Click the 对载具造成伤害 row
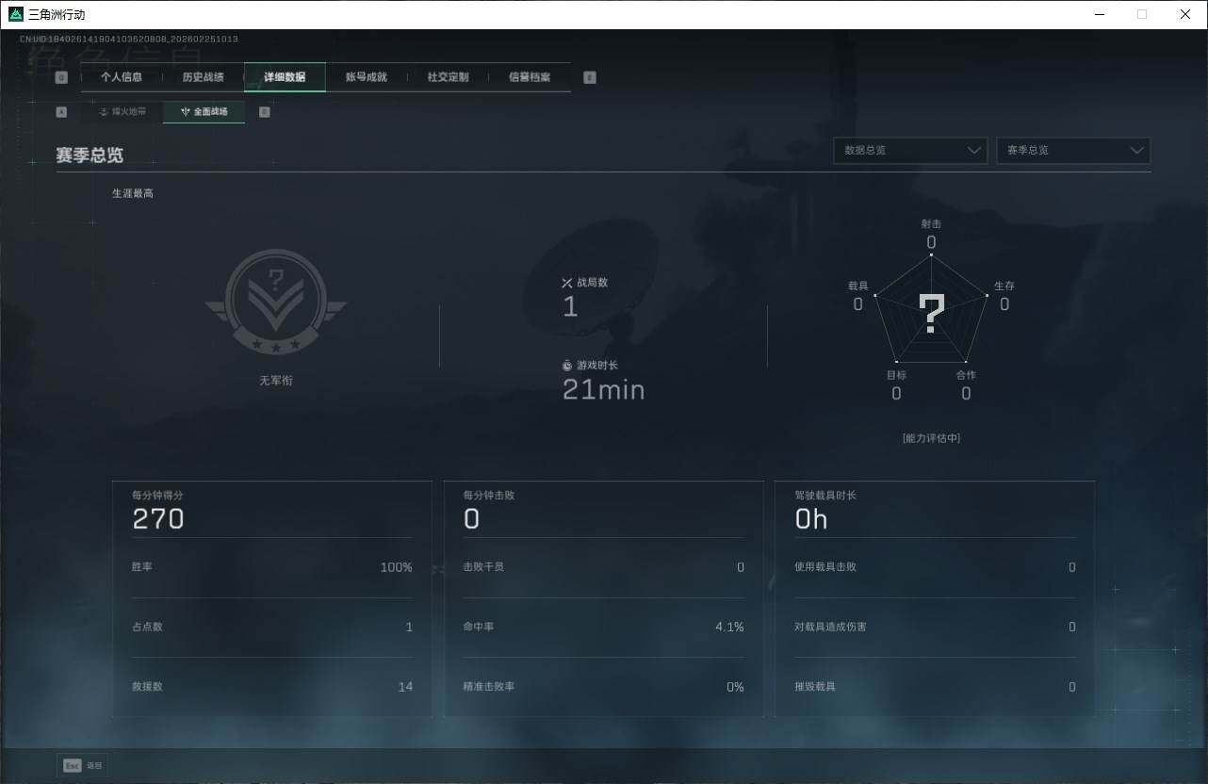The height and width of the screenshot is (784, 1208). [935, 627]
